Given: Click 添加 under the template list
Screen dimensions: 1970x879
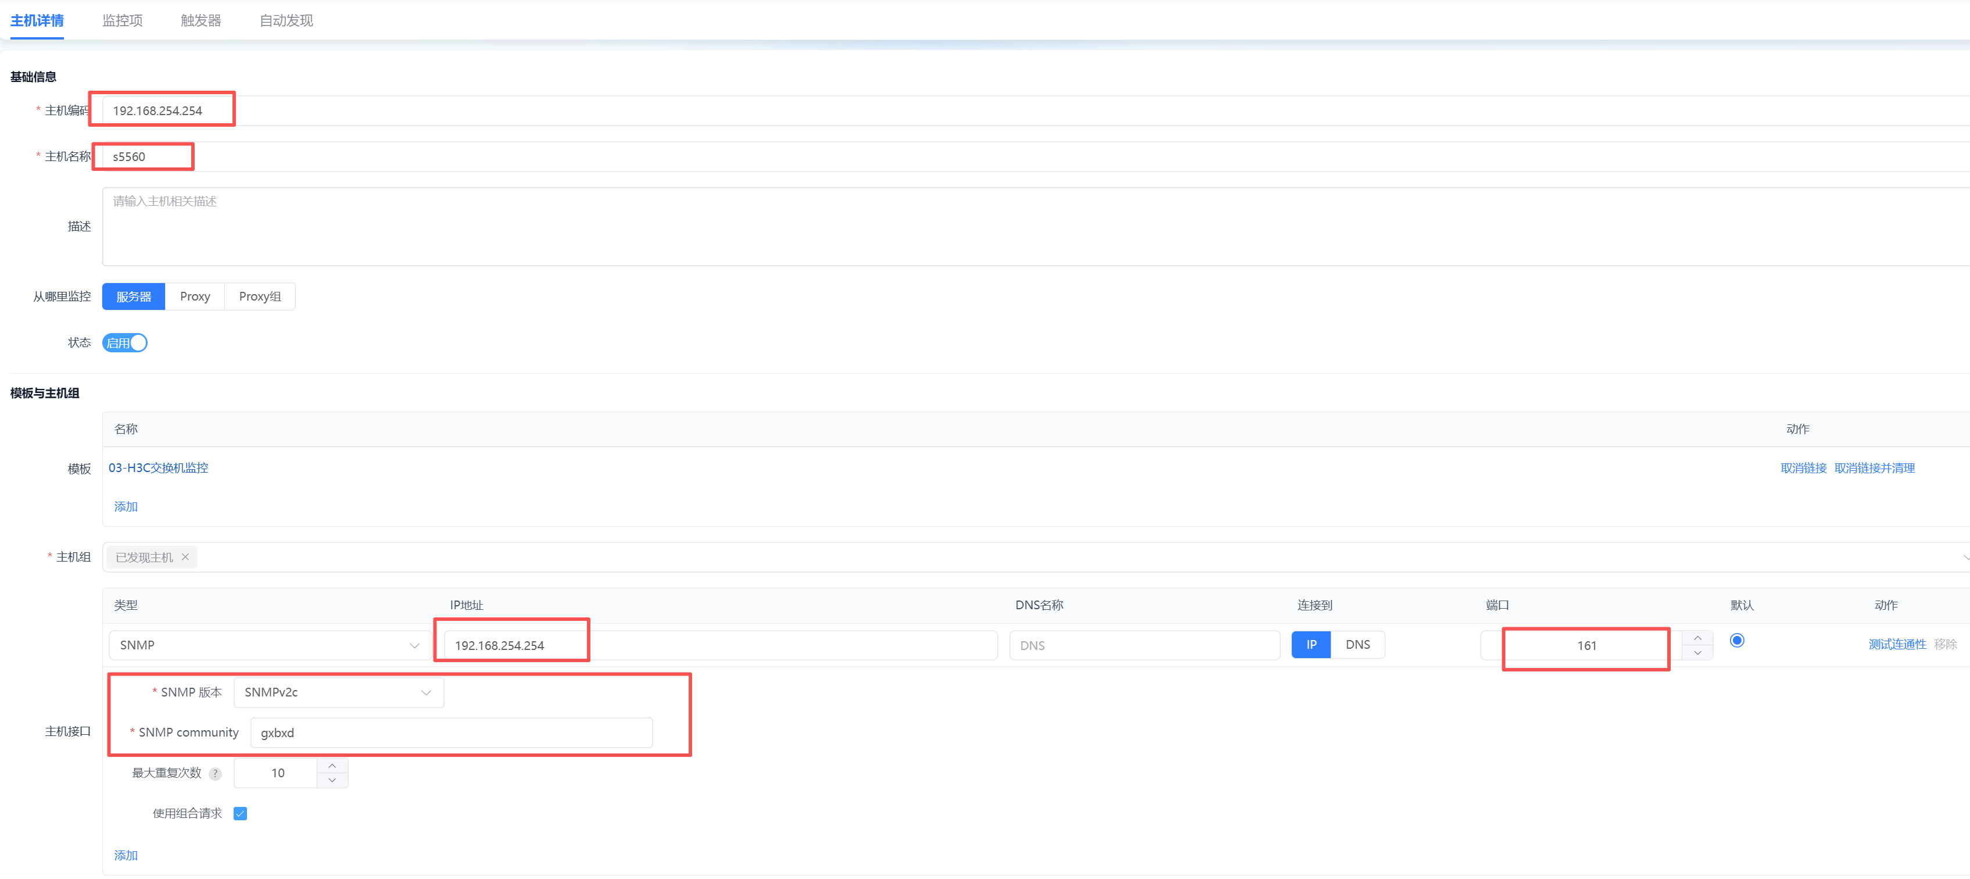Looking at the screenshot, I should pyautogui.click(x=126, y=506).
